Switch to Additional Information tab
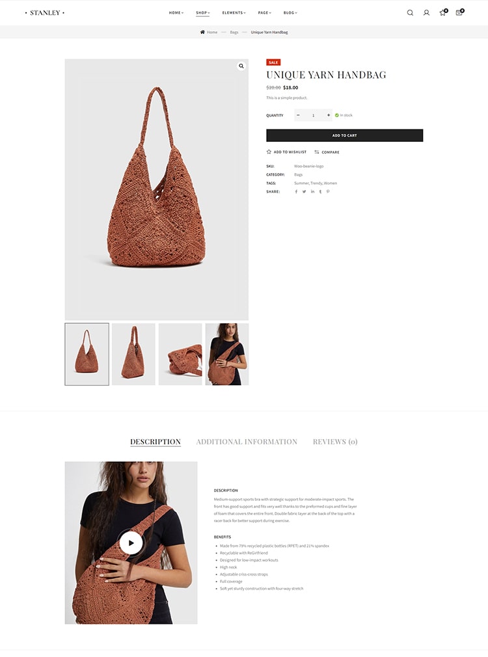Screen dimensions: 488x657 click(x=247, y=442)
